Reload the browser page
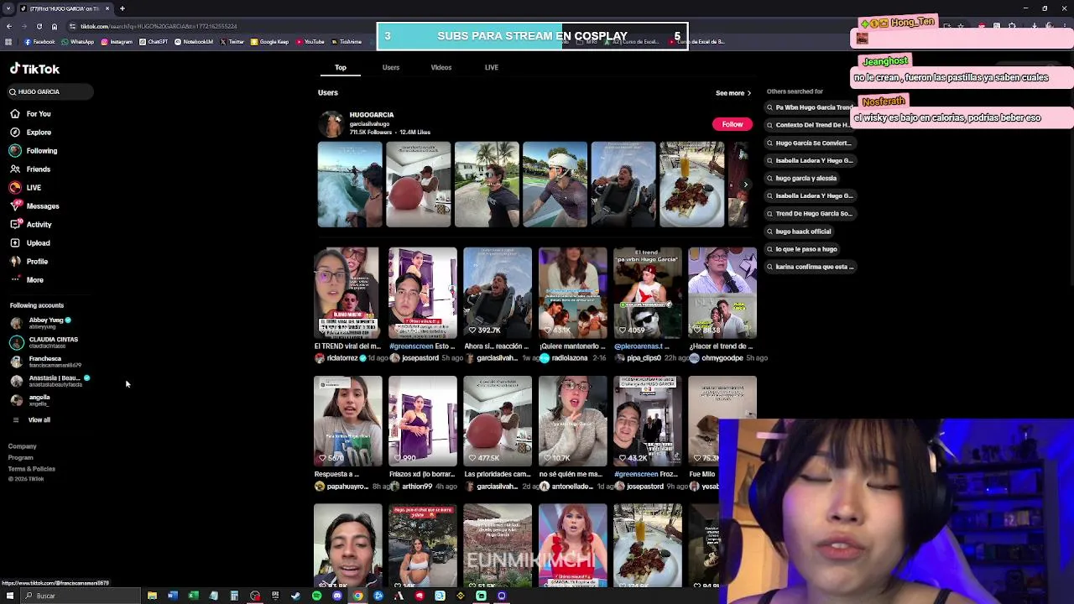Screen dimensions: 1074x604 39,26
